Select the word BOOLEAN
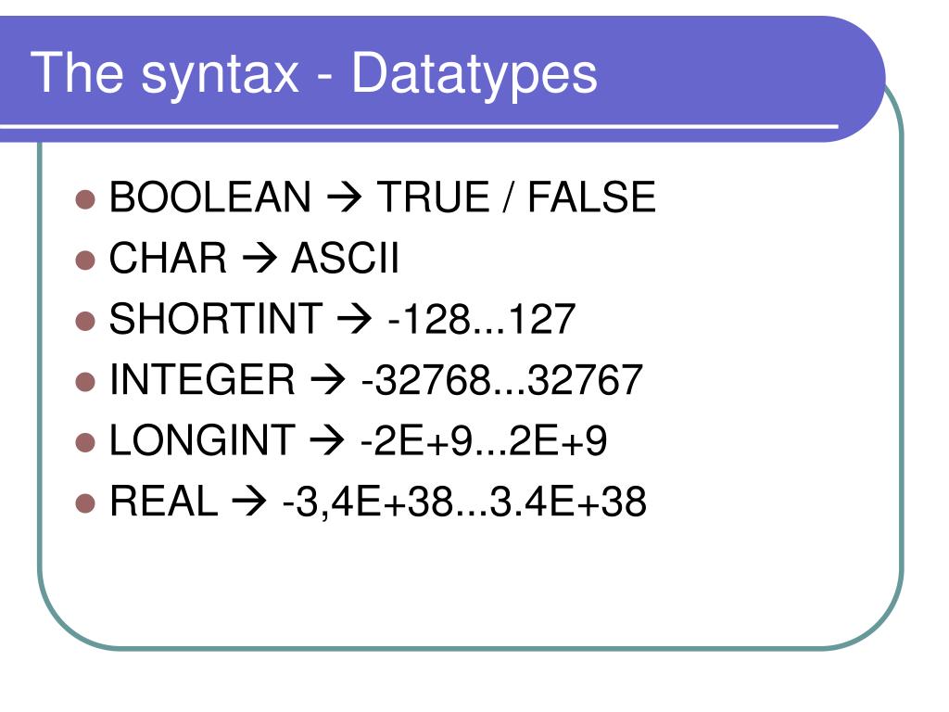Screen dimensions: 949x712 coord(210,197)
